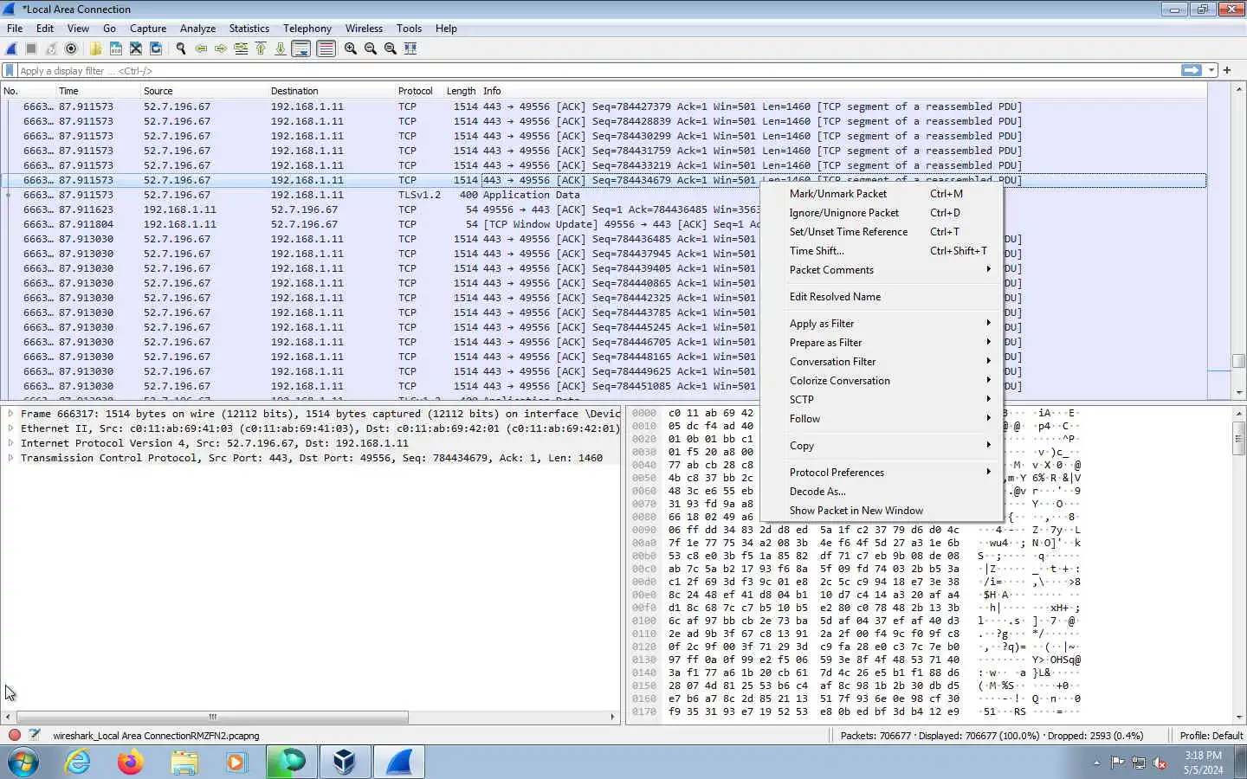Open the Wireless menu
Screen dimensions: 1247x779
(364, 29)
